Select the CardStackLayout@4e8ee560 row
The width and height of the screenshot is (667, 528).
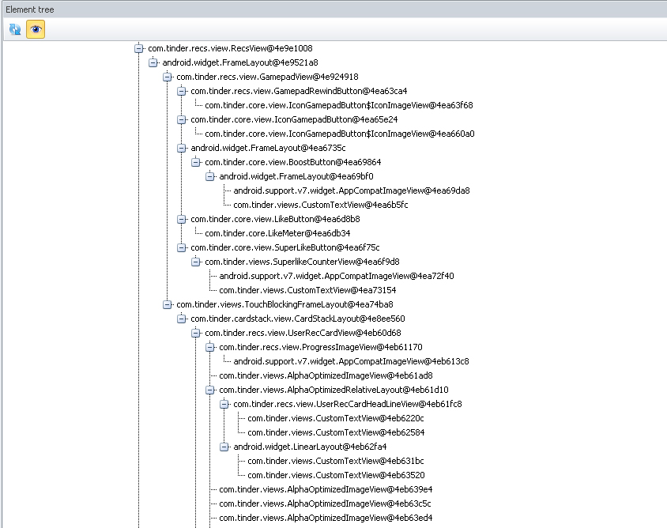(x=298, y=319)
